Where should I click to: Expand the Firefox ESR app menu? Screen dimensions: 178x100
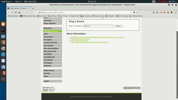tap(31, 1)
